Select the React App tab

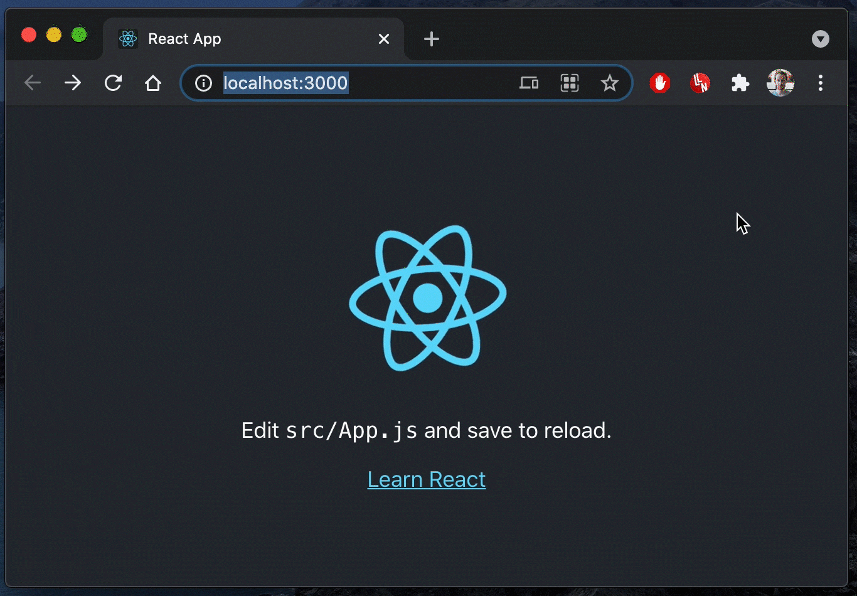click(x=253, y=39)
